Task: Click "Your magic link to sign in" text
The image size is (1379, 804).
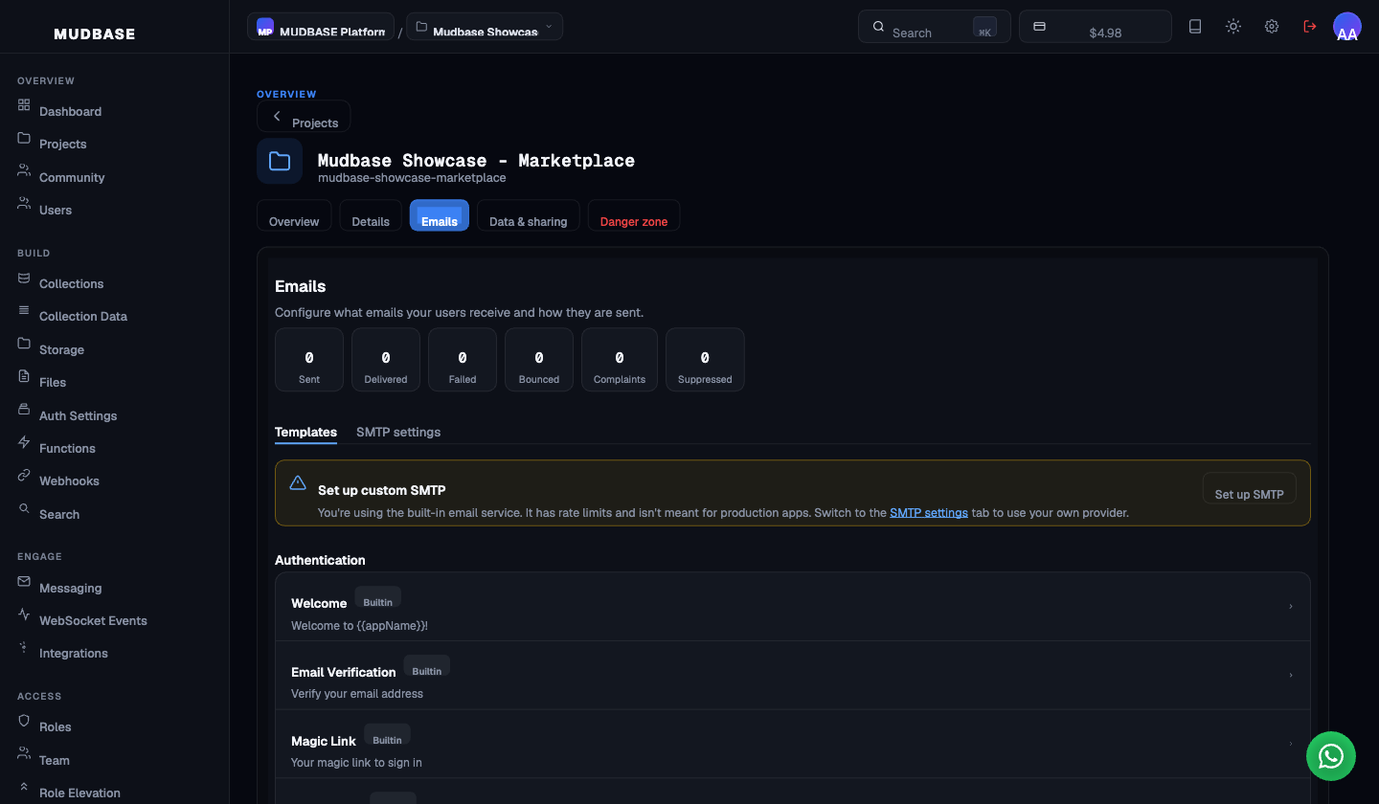Action: pyautogui.click(x=356, y=763)
